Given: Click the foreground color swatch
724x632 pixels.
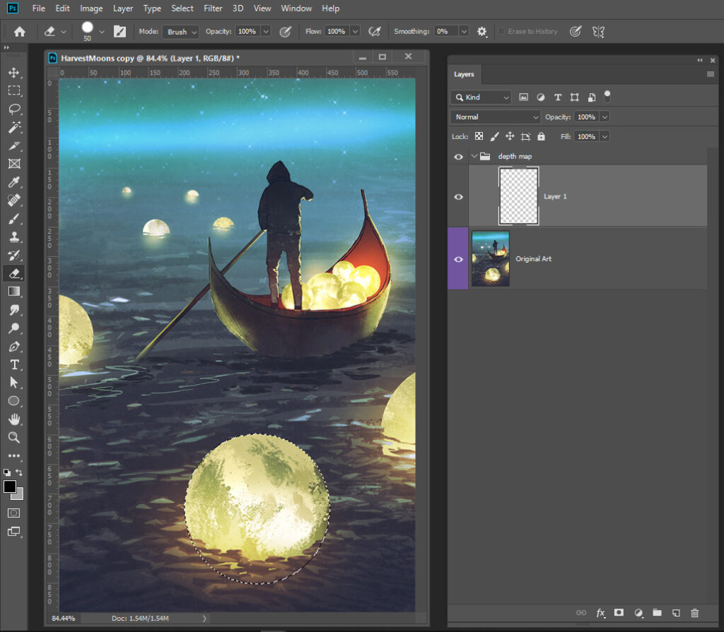Looking at the screenshot, I should [x=10, y=487].
